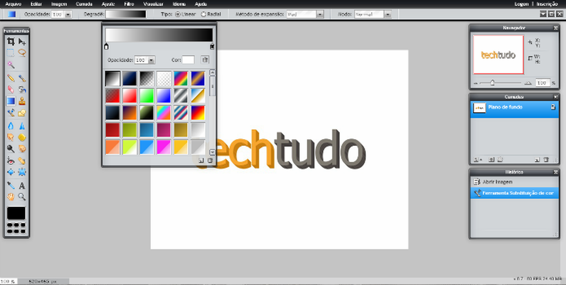Image resolution: width=566 pixels, height=285 pixels.
Task: Click the Cor color swatch
Action: click(188, 60)
